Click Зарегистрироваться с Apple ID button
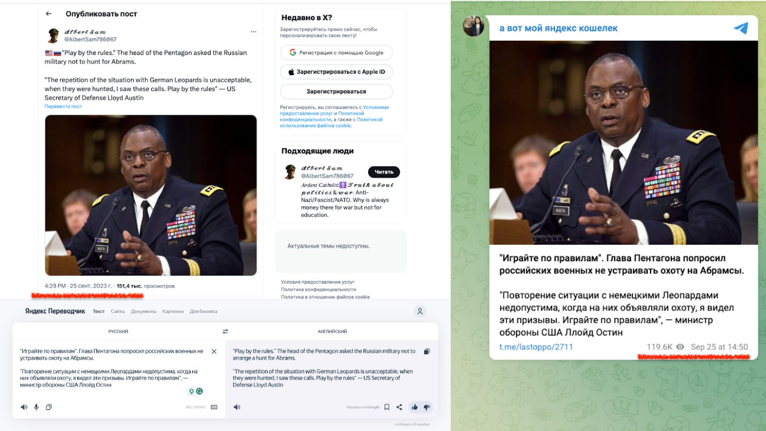Image resolution: width=766 pixels, height=431 pixels. point(336,72)
